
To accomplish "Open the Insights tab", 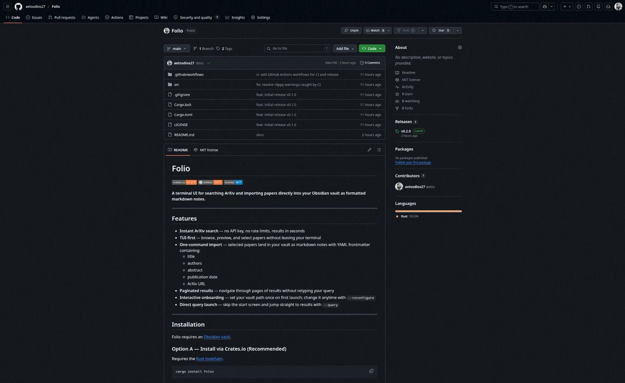I will (x=235, y=17).
